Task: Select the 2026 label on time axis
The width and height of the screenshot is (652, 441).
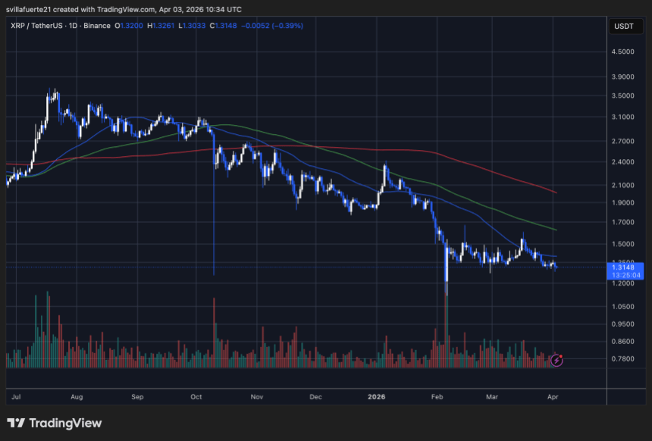Action: point(376,396)
